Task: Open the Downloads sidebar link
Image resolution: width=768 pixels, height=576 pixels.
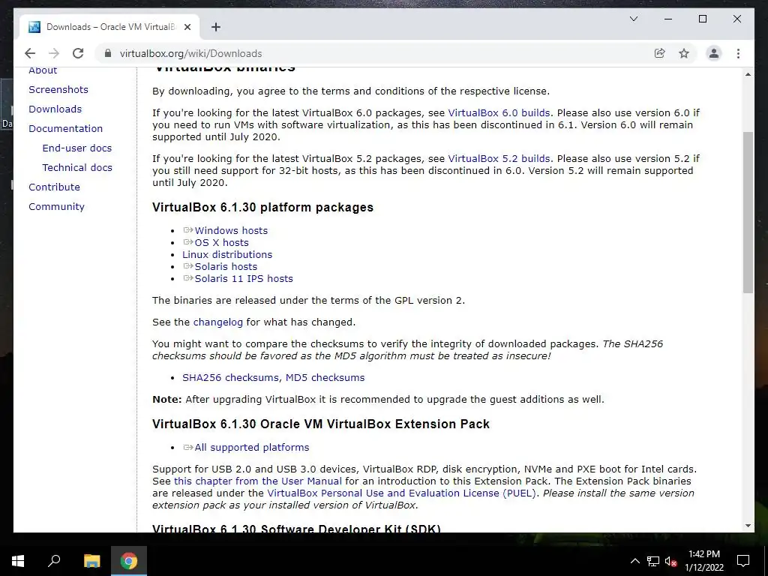Action: point(55,109)
